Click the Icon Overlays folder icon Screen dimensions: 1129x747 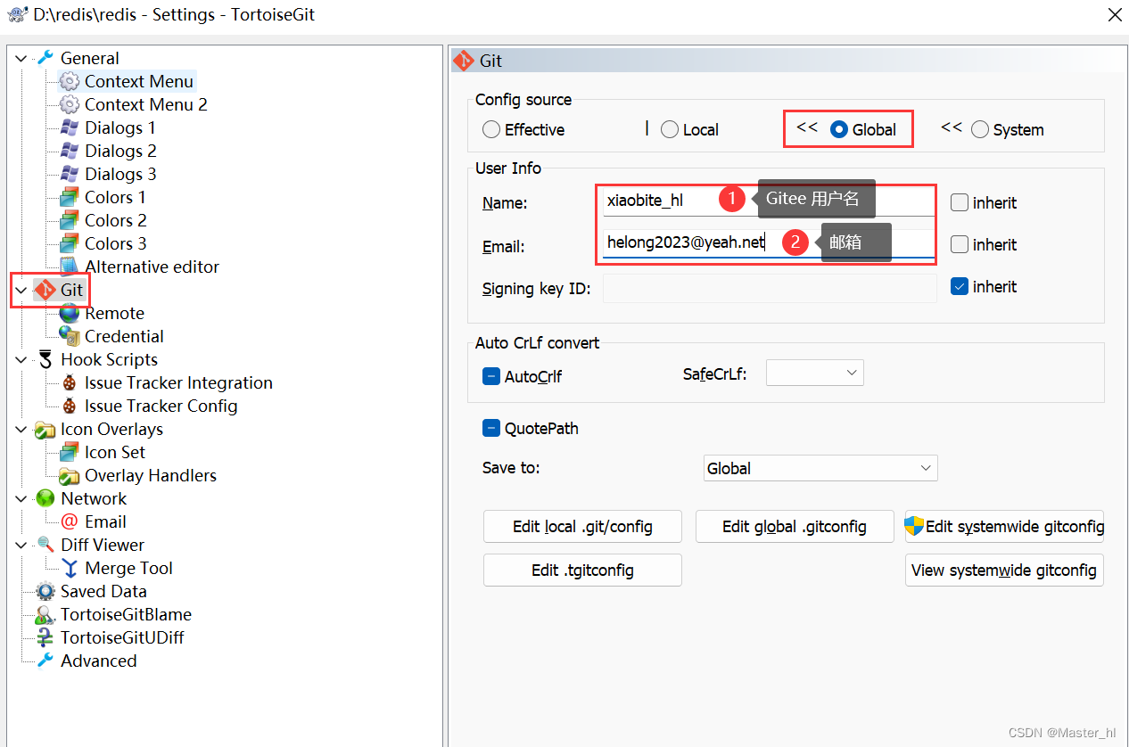[x=45, y=429]
